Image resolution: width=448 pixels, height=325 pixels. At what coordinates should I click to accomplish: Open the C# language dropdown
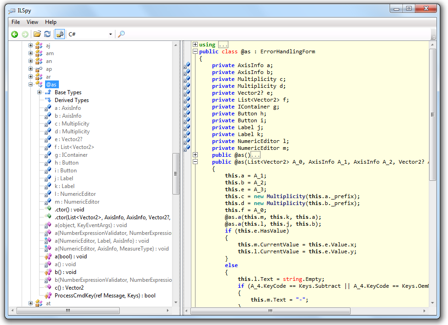point(90,34)
